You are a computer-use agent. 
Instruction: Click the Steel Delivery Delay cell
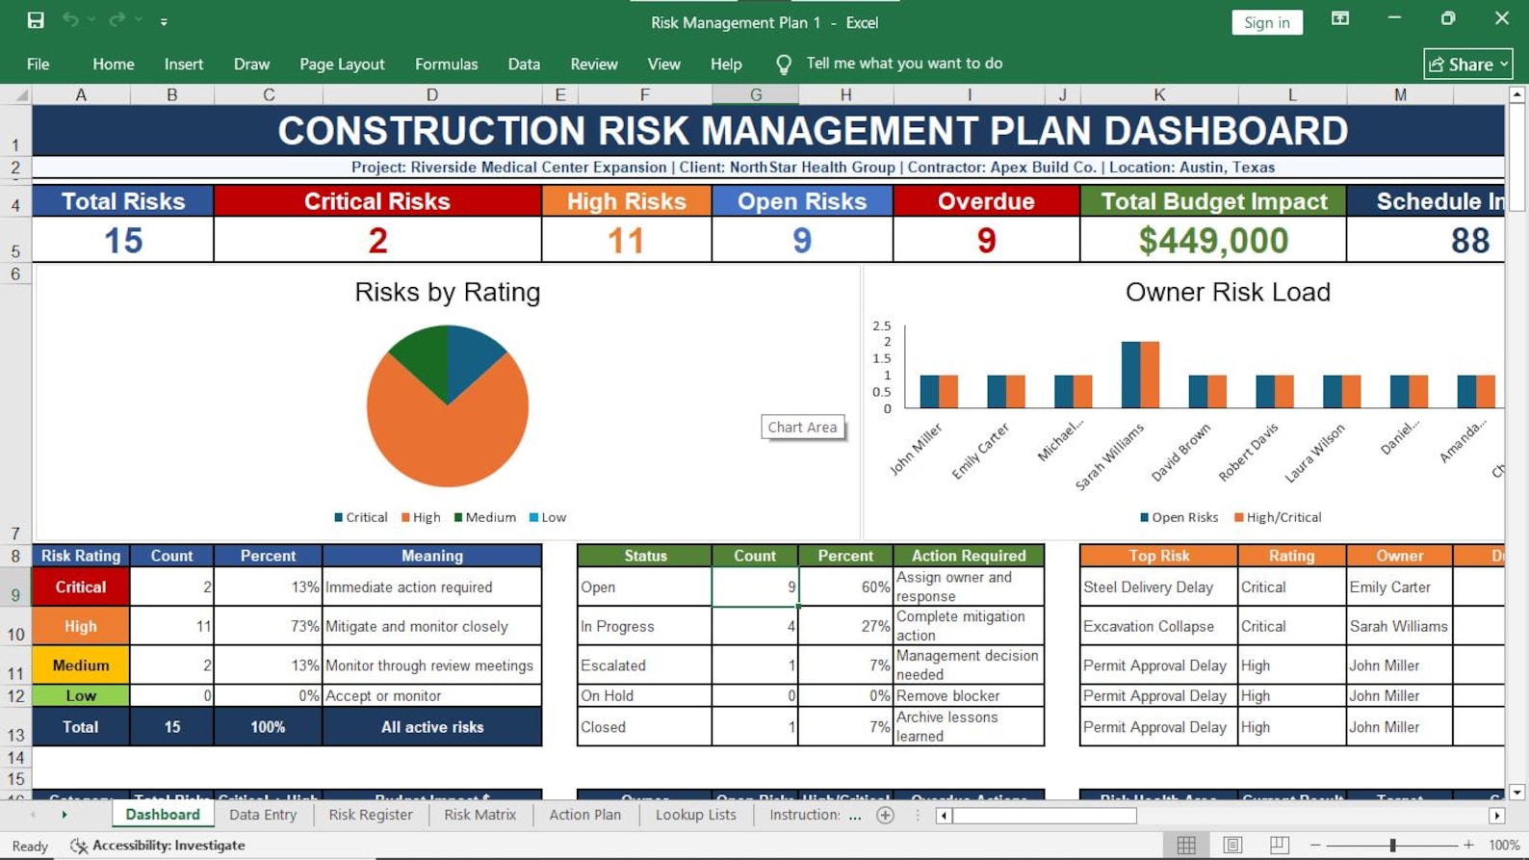click(1159, 586)
